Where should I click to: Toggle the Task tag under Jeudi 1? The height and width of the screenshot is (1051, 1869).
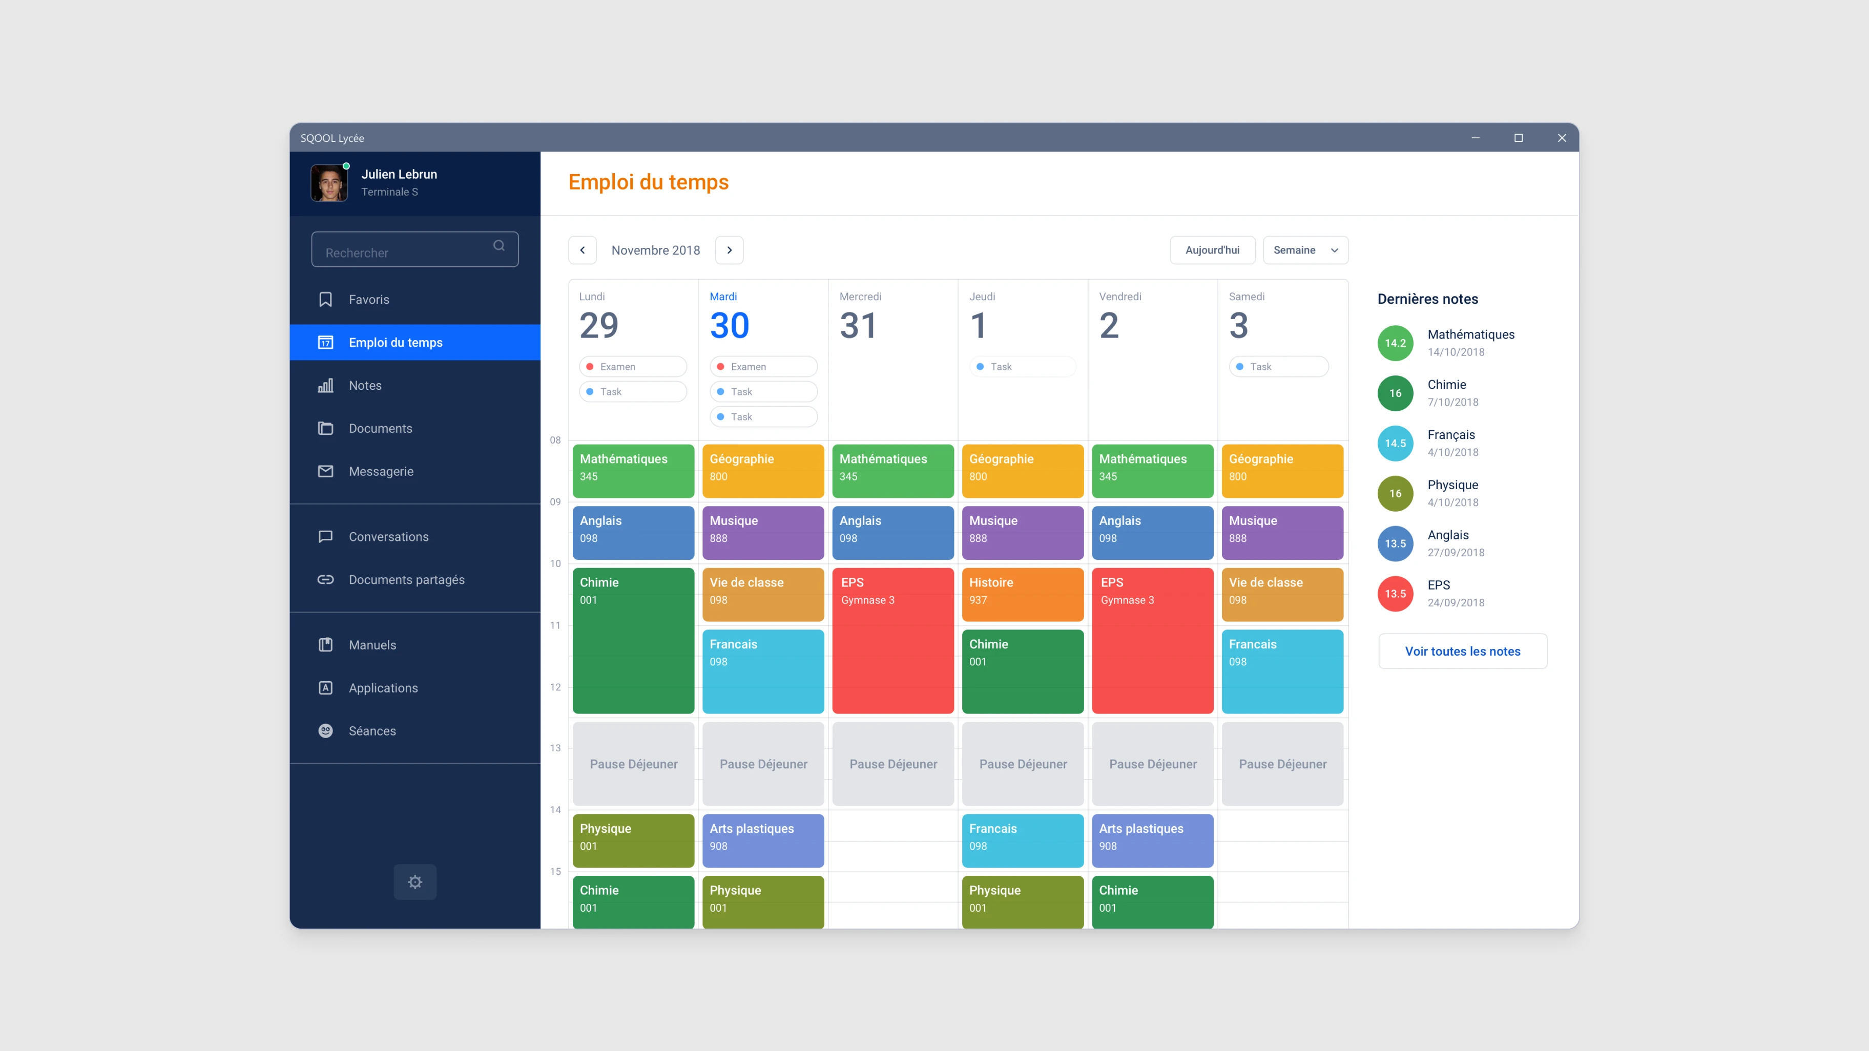[1022, 366]
